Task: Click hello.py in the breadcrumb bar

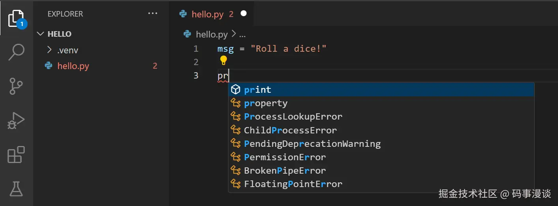Action: click(x=212, y=34)
